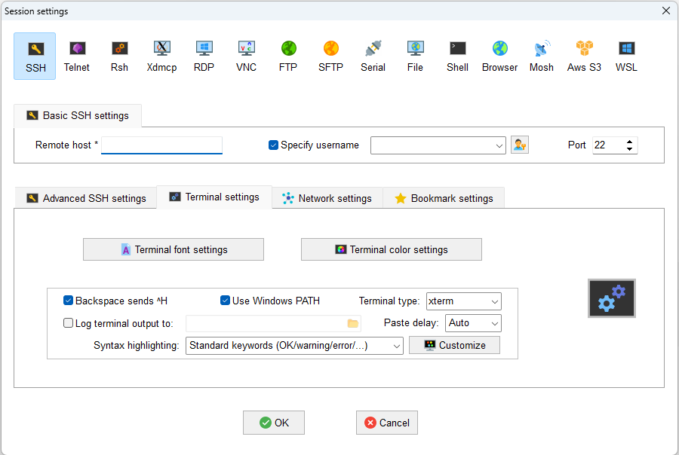Select the WSL session icon
The height and width of the screenshot is (455, 679).
coord(627,56)
